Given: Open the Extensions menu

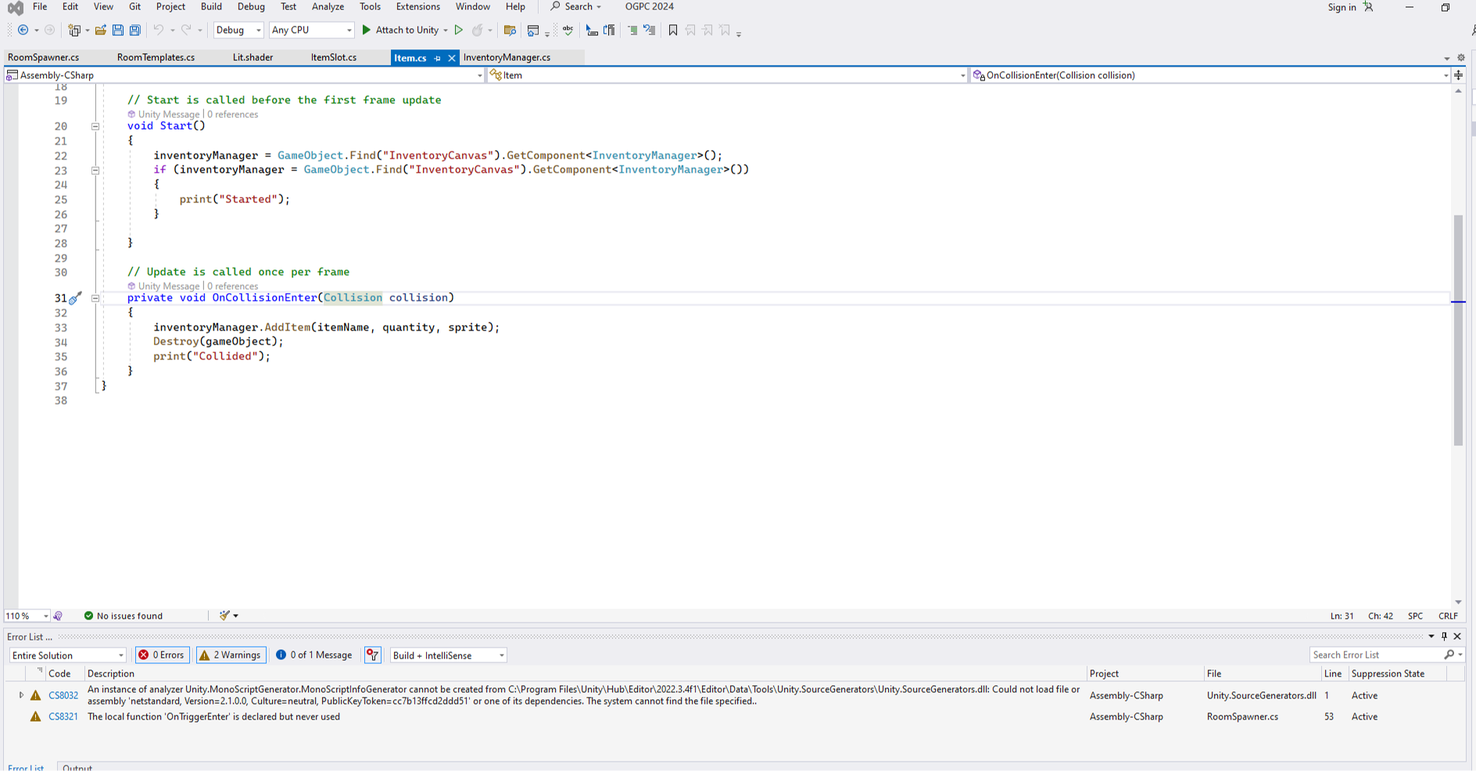Looking at the screenshot, I should tap(417, 7).
